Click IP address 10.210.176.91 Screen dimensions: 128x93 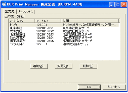pos(45,28)
